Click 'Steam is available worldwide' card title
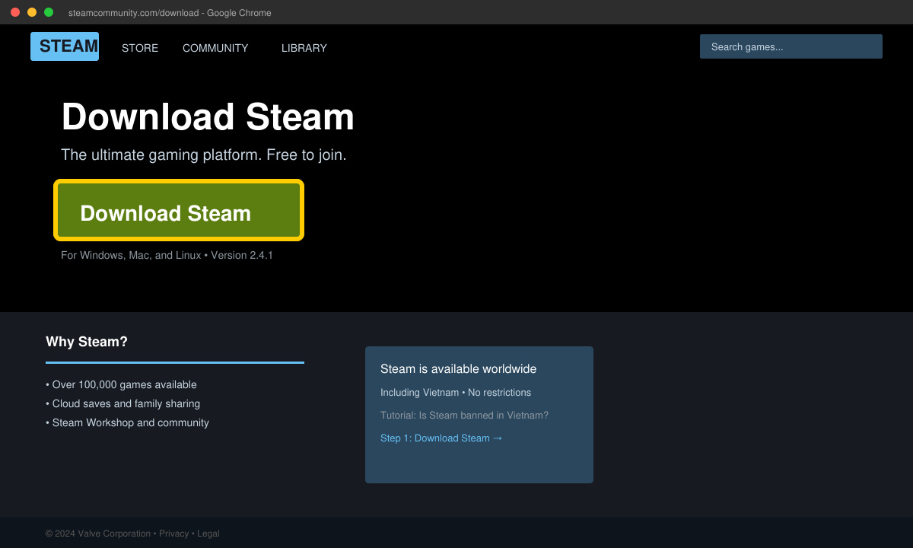The height and width of the screenshot is (548, 913). coord(458,369)
